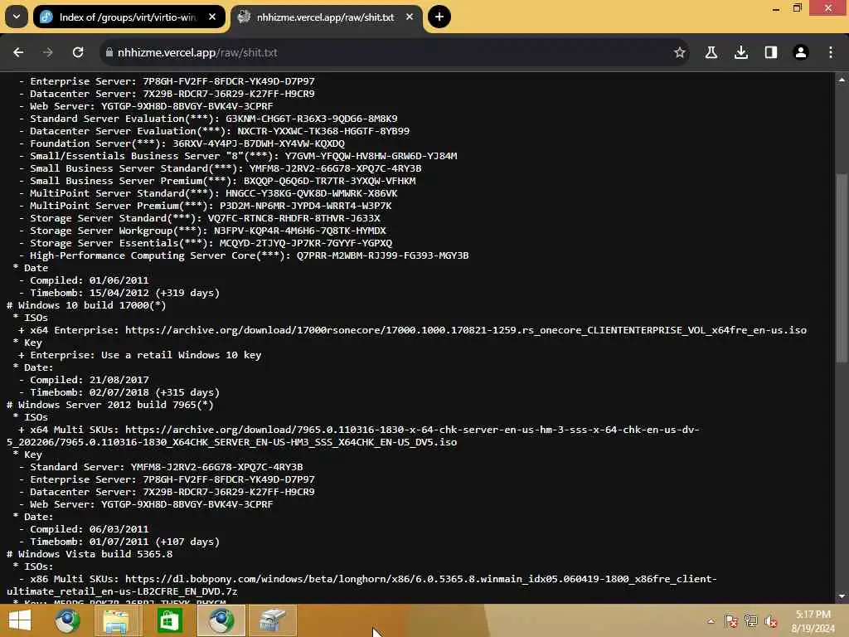
Task: Open the muted volume tray icon
Action: tap(771, 621)
